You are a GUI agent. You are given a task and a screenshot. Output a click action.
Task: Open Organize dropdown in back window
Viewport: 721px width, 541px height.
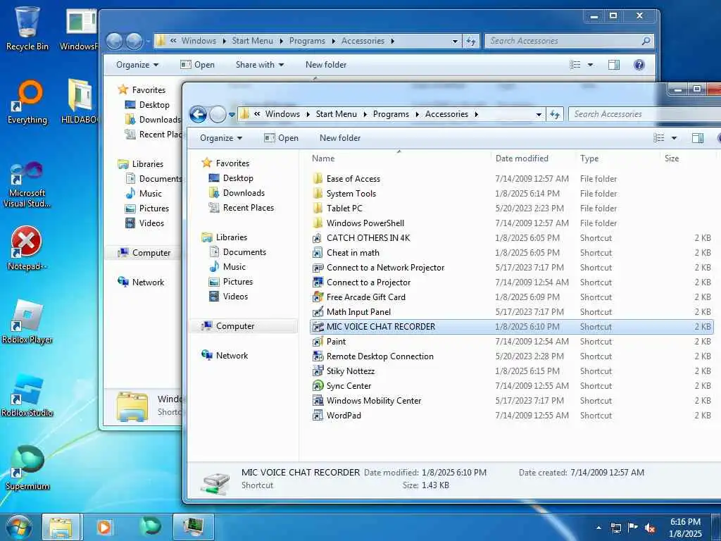tap(137, 65)
